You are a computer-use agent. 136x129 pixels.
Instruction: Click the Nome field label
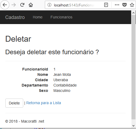(43, 75)
